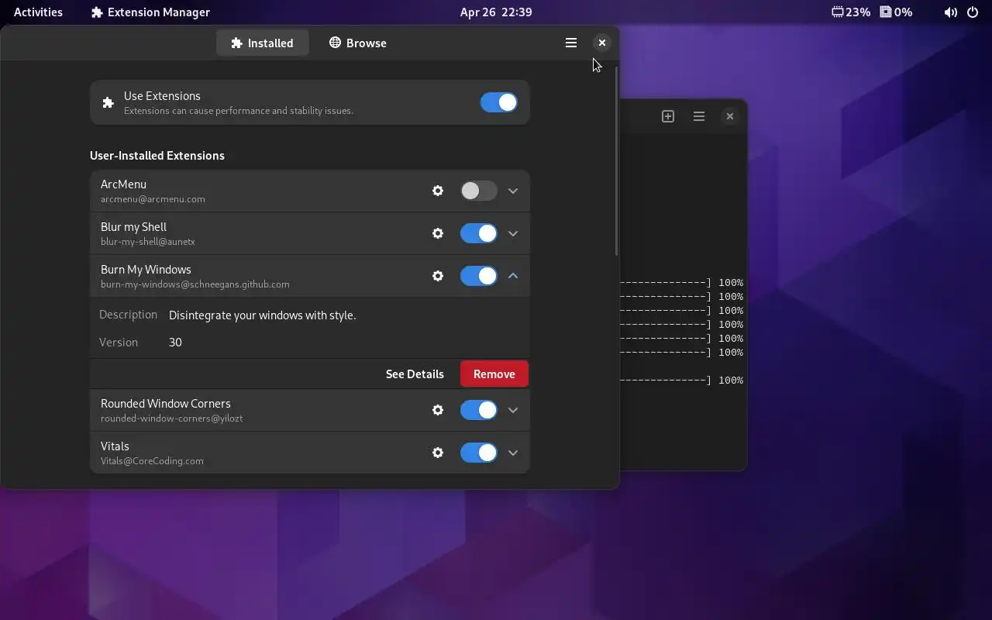Open Blur my Shell settings gear
The image size is (992, 620).
(x=438, y=233)
